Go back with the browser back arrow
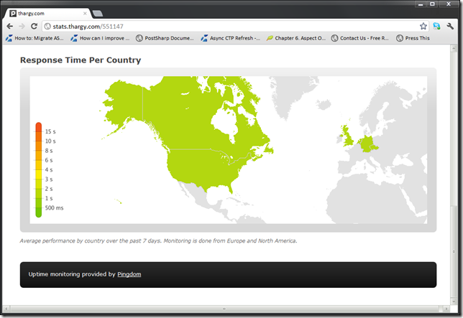 coord(10,27)
